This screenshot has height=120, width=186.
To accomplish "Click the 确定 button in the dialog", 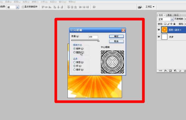I will [116, 36].
